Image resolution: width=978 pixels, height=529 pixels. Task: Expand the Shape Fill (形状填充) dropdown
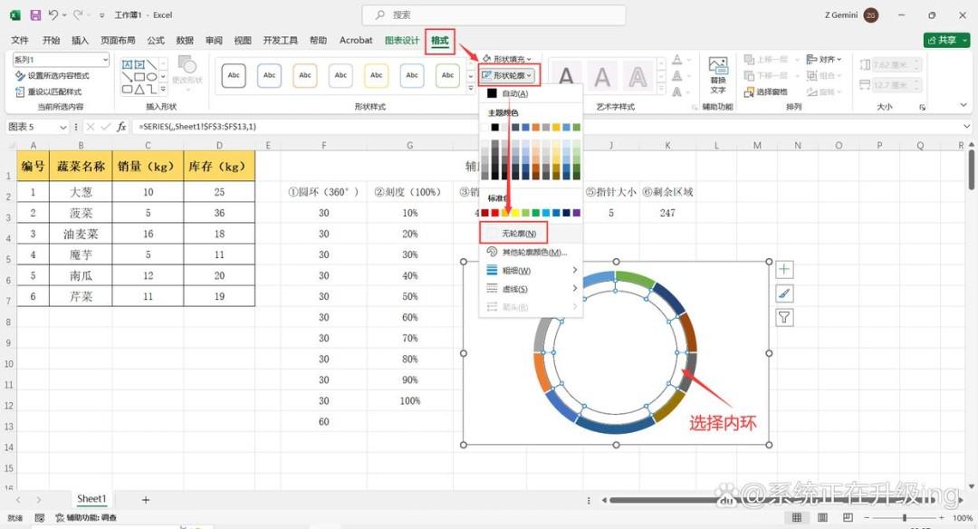[x=507, y=59]
